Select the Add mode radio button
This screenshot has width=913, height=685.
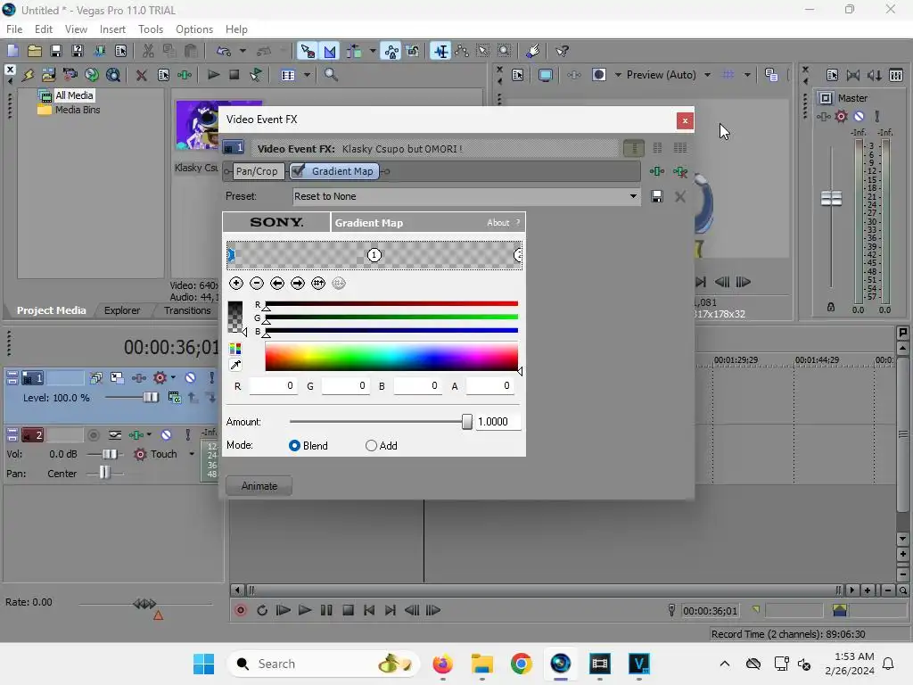coord(371,446)
